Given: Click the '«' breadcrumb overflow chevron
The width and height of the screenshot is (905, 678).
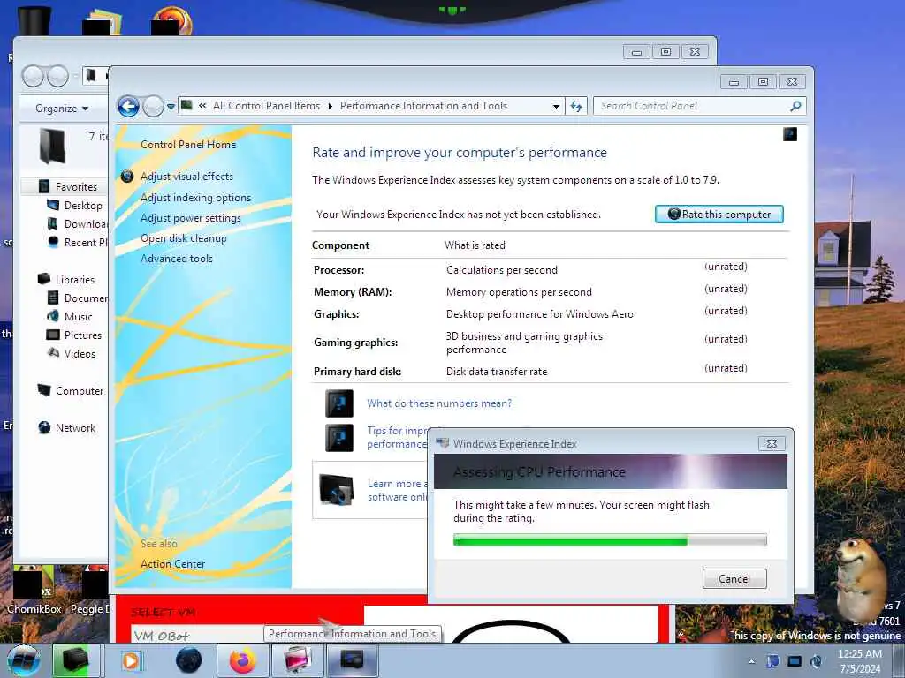Looking at the screenshot, I should (202, 106).
